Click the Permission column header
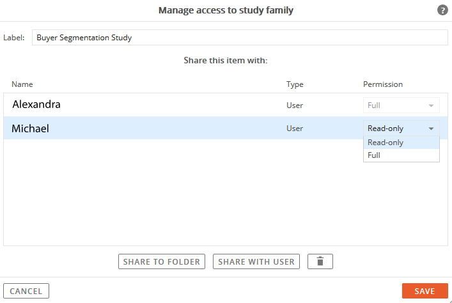The height and width of the screenshot is (303, 452). coord(383,84)
